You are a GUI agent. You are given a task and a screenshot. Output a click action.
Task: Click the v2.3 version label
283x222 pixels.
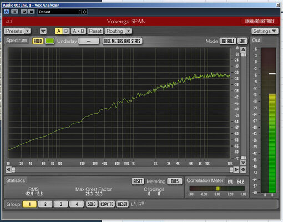pyautogui.click(x=9, y=22)
